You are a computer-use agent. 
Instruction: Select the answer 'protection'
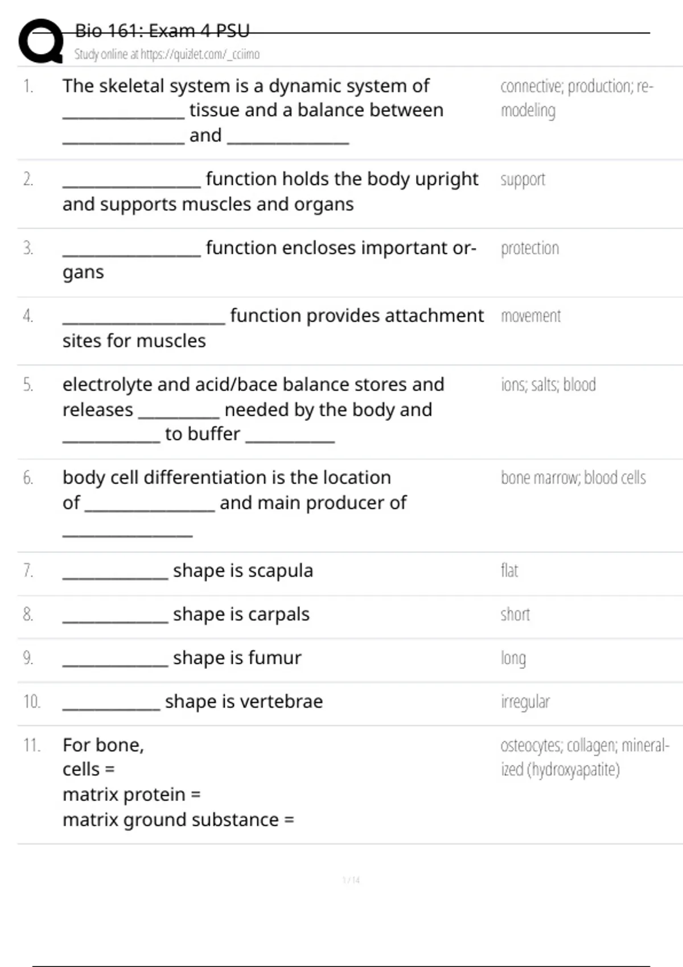point(529,249)
